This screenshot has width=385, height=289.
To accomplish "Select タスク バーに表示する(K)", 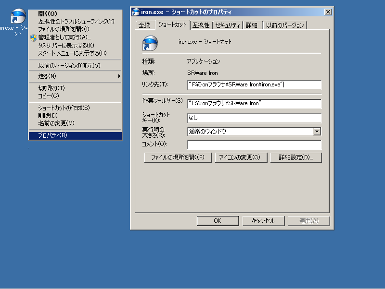I will [x=76, y=45].
